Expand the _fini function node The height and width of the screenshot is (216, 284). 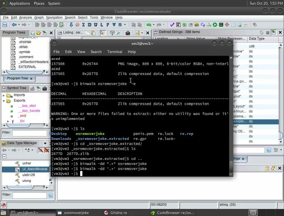point(8,121)
